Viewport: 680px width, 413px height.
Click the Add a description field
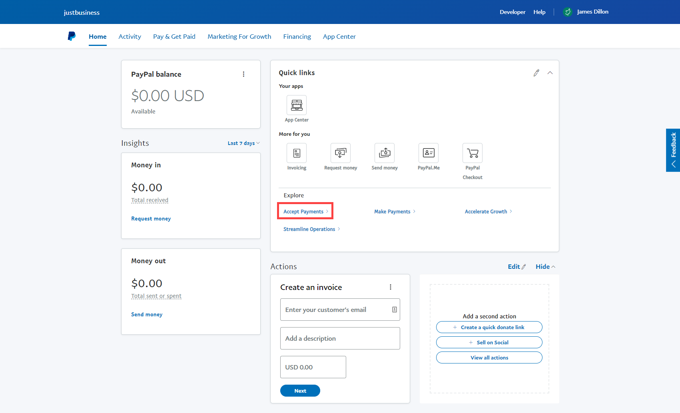340,338
